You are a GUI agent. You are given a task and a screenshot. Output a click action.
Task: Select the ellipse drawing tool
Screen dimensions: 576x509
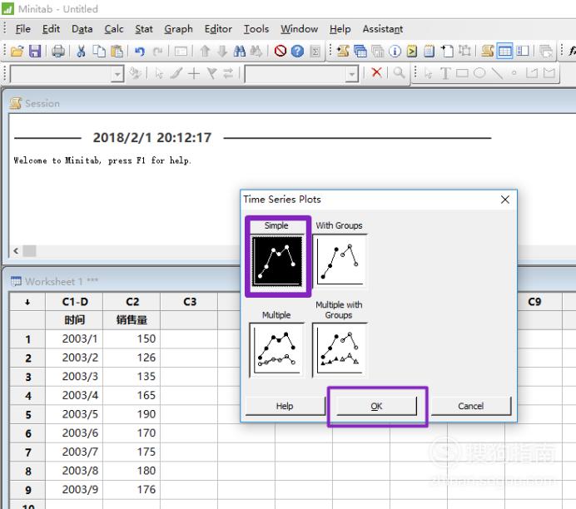pos(479,73)
